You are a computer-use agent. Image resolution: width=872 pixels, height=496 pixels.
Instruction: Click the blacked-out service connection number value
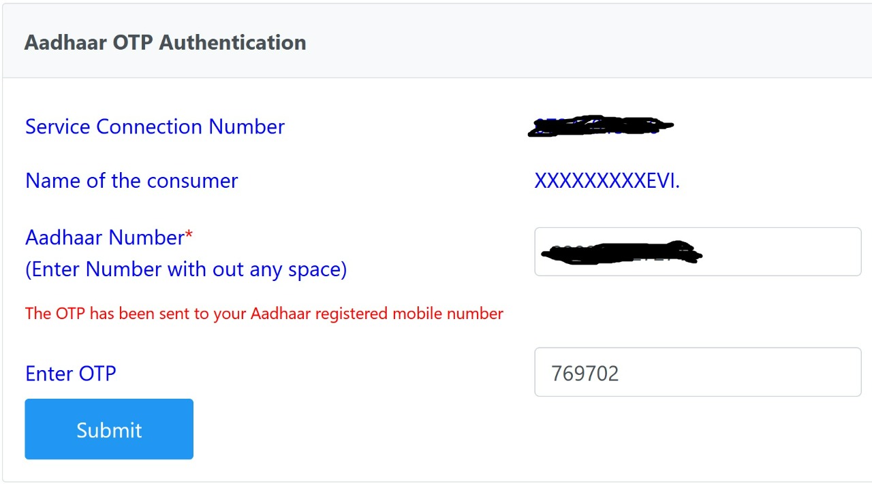(x=599, y=127)
